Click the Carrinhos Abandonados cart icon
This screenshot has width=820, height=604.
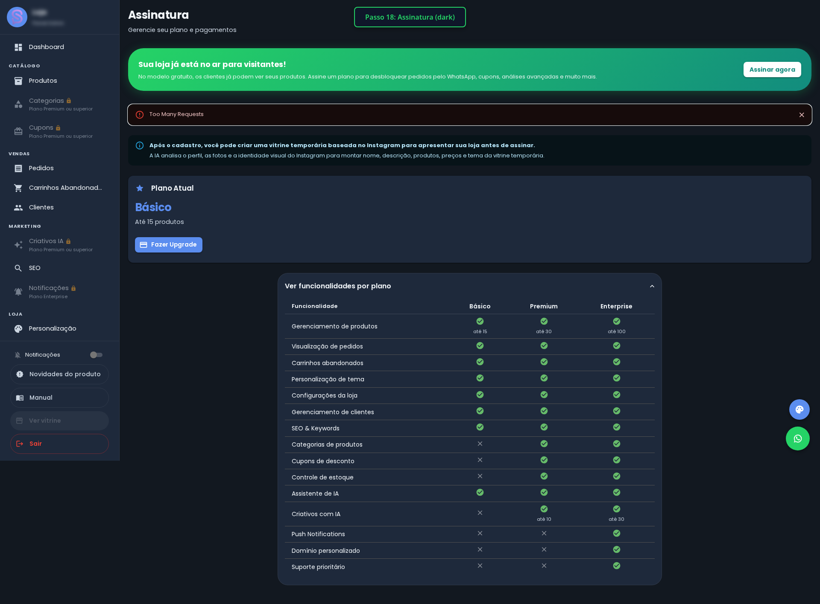pos(18,188)
